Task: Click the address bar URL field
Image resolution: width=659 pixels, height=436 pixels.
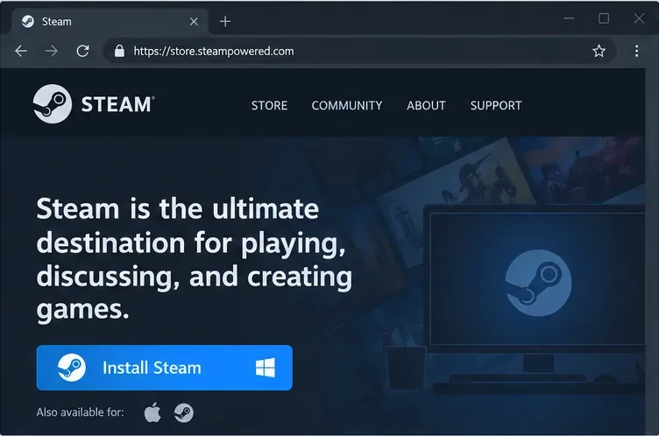Action: (x=359, y=52)
